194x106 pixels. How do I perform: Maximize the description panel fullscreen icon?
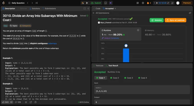85,9
